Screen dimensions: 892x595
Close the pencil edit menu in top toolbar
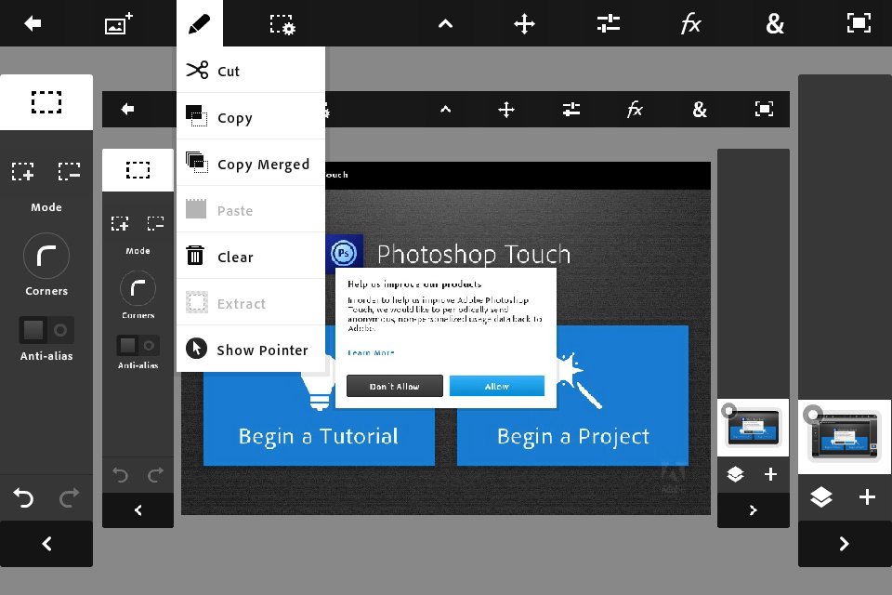[199, 24]
